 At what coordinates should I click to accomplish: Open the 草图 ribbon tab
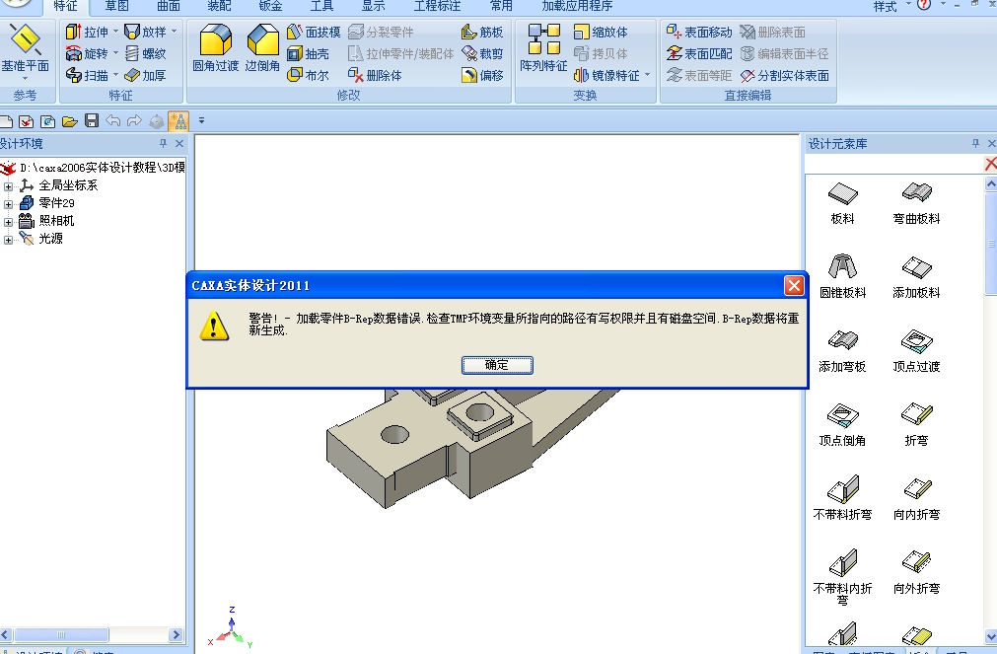tap(117, 6)
